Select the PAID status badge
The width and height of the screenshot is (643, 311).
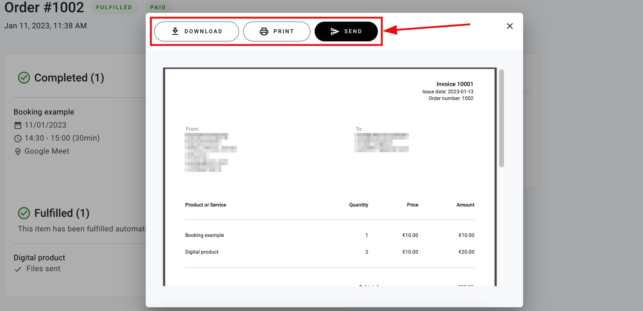(x=158, y=7)
